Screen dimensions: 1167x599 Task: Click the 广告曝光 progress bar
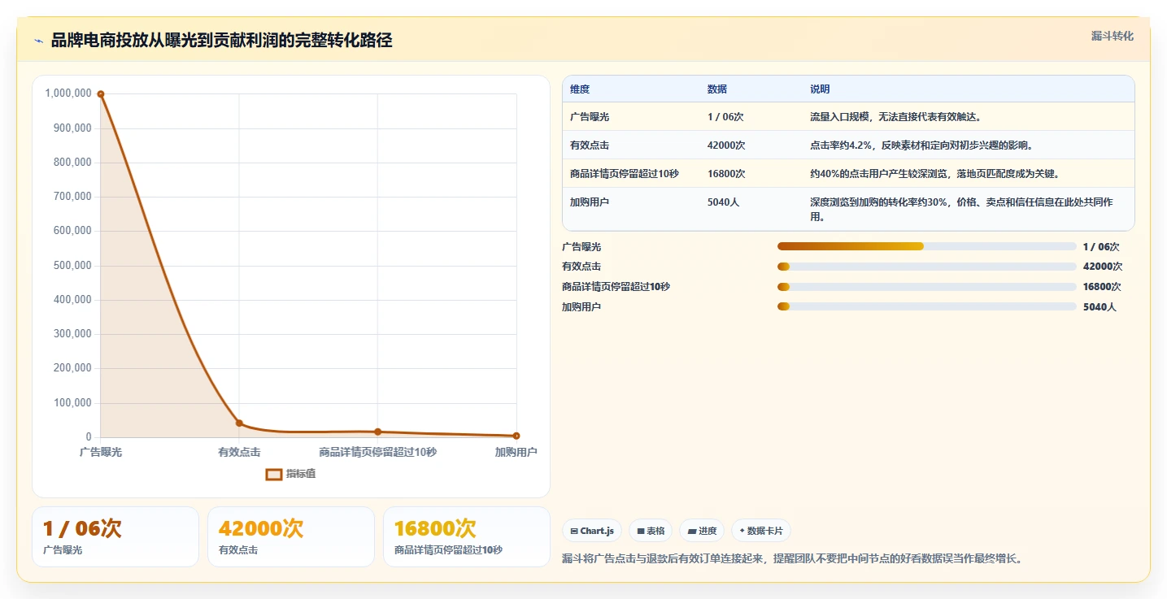point(927,246)
